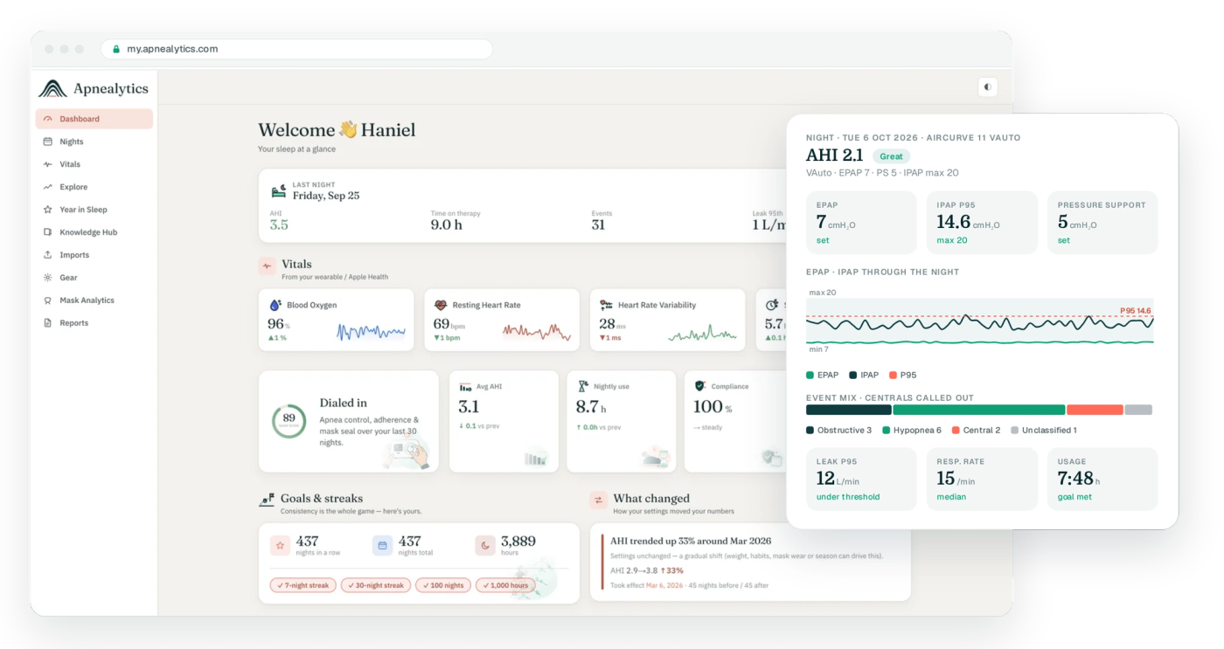Click the IPAP P95 14.6 value
The width and height of the screenshot is (1224, 649).
click(x=954, y=222)
